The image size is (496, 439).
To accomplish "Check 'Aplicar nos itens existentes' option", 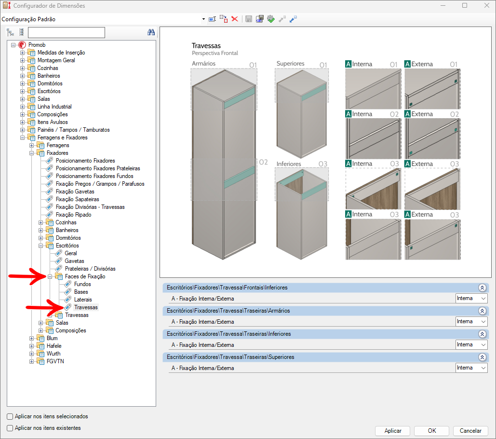I will point(10,428).
